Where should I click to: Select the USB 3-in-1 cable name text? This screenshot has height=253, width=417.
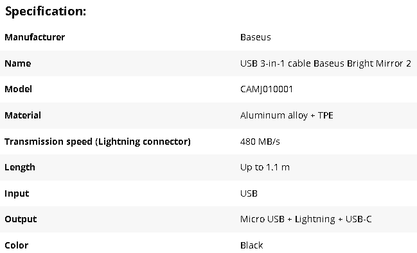click(326, 63)
